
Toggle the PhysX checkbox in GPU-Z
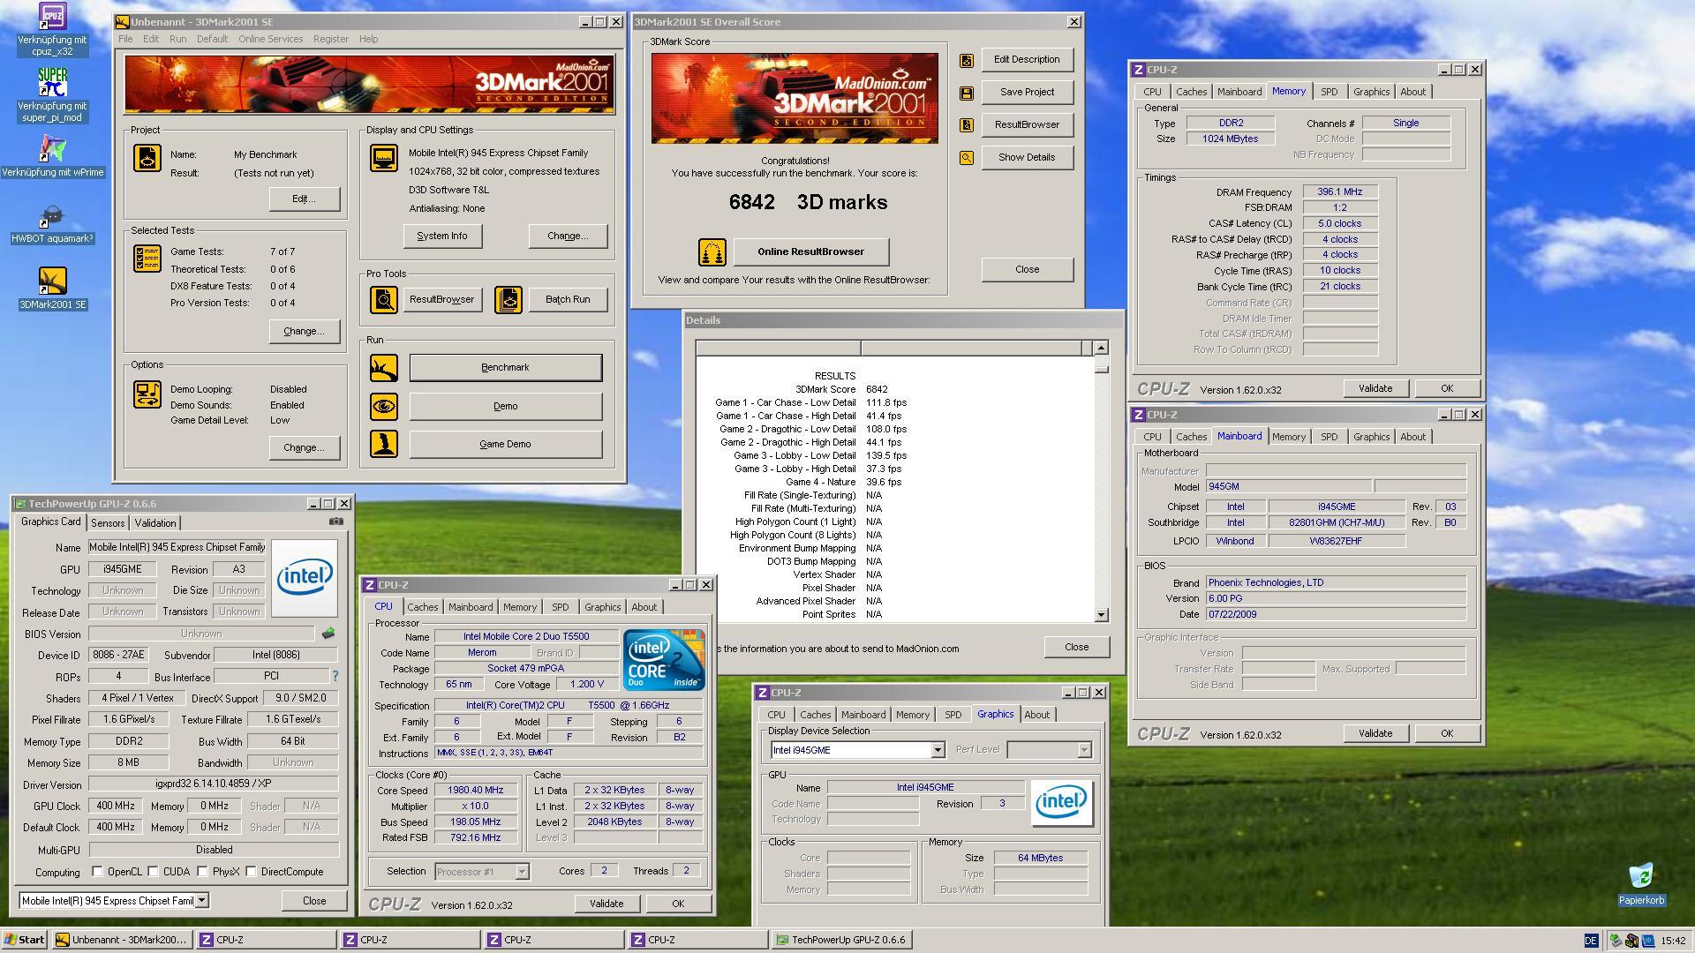click(x=203, y=872)
